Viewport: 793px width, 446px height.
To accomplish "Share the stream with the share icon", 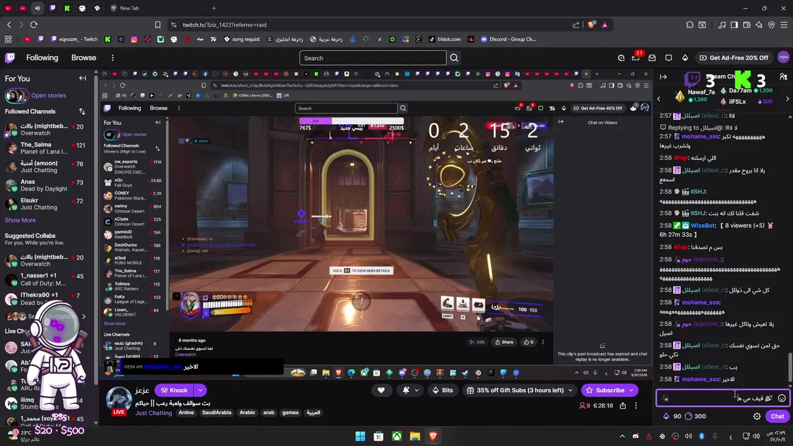I will (x=623, y=406).
